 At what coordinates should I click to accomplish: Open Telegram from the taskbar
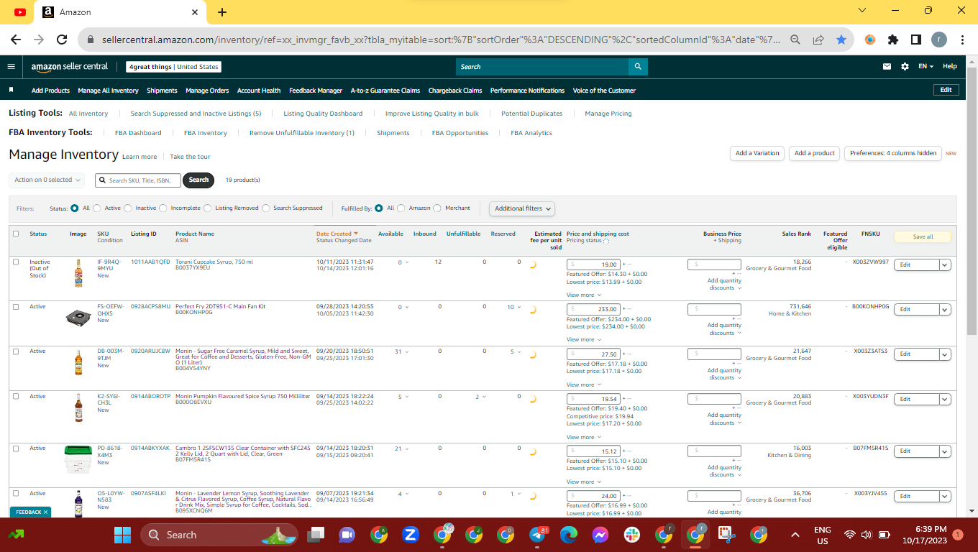point(537,535)
